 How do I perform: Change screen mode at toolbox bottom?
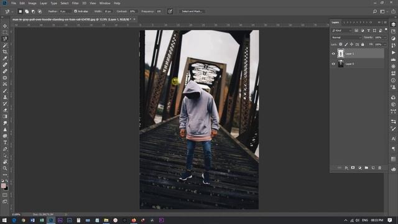[x=5, y=202]
